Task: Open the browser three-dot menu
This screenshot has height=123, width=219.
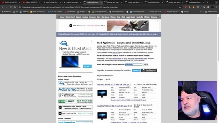Action: point(217,7)
